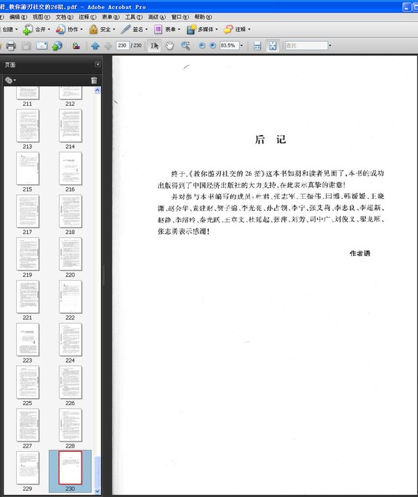Click the scrolling page display icon

257,46
